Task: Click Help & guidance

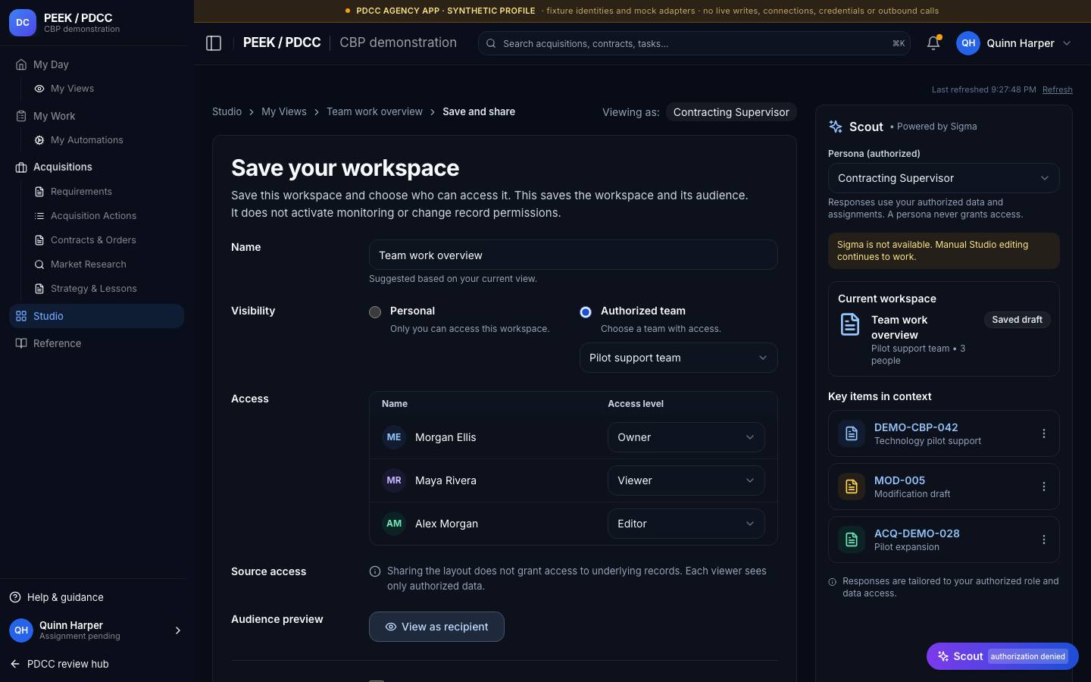Action: pos(65,597)
